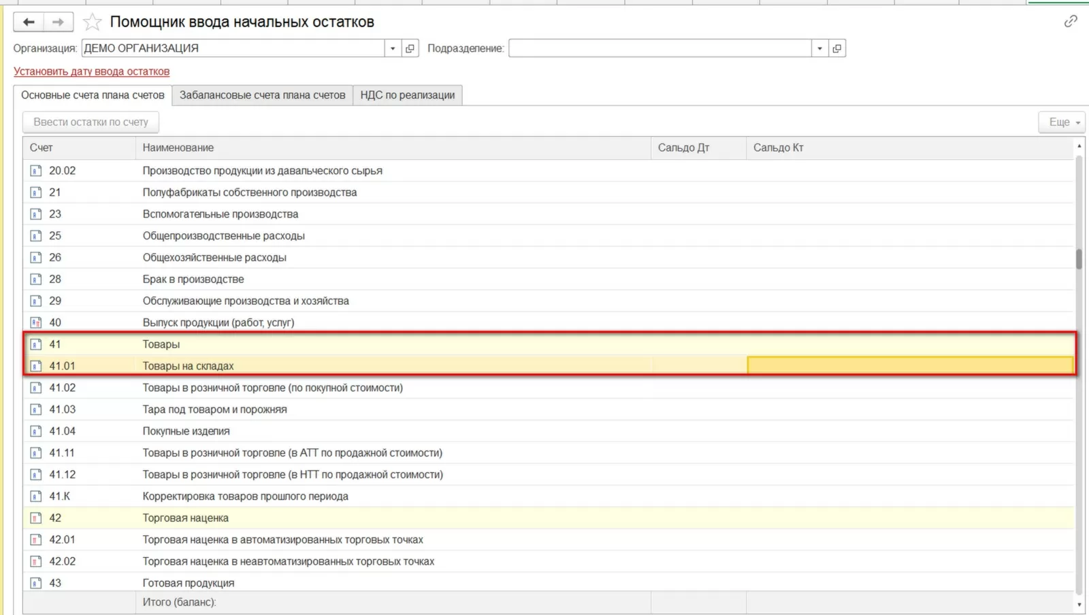
Task: Open the НДС по реализации tab
Action: coord(407,95)
